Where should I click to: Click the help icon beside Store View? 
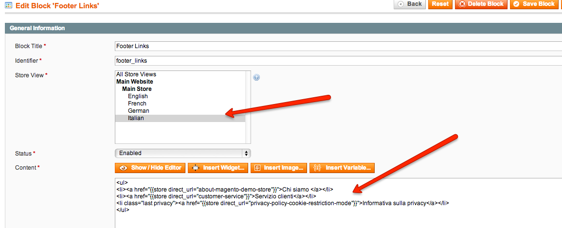256,77
